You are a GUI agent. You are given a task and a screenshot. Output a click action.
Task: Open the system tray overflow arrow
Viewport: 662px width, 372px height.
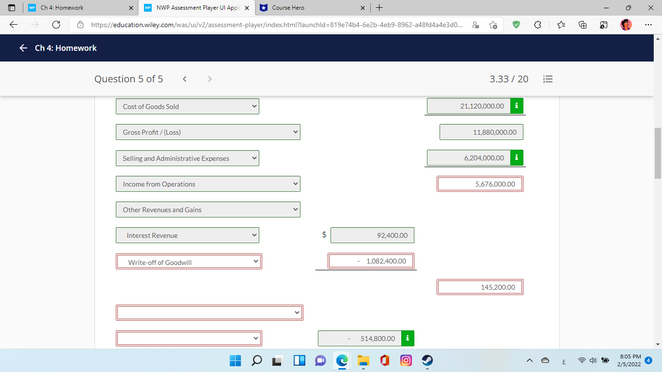(x=529, y=360)
